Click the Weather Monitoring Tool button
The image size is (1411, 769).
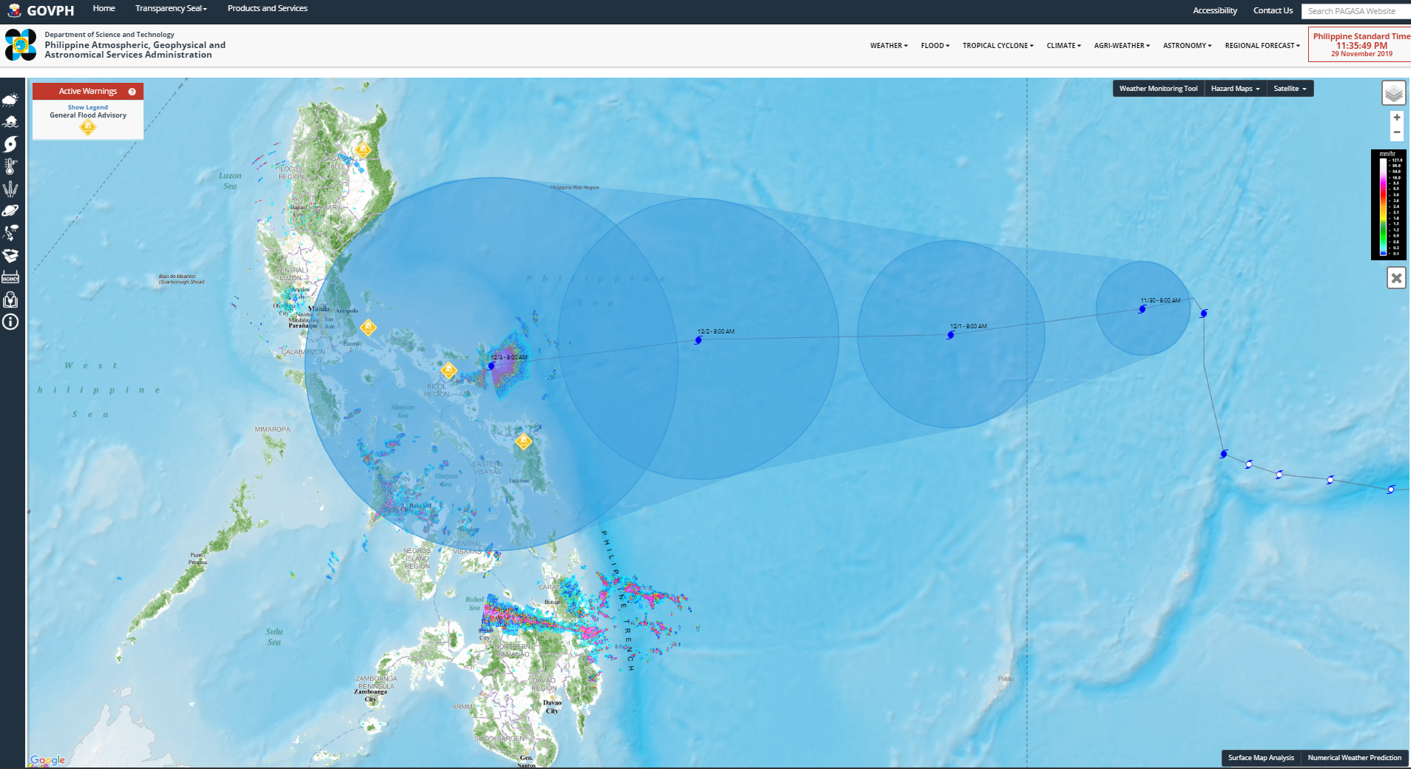point(1158,89)
